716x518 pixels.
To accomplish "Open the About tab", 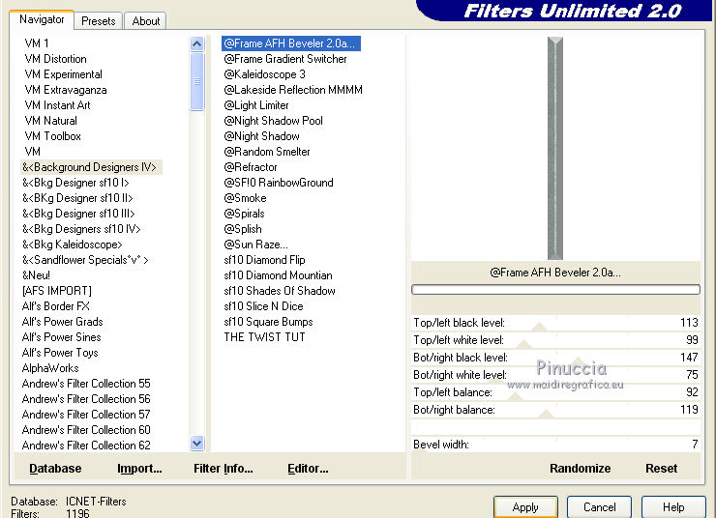I will [146, 21].
